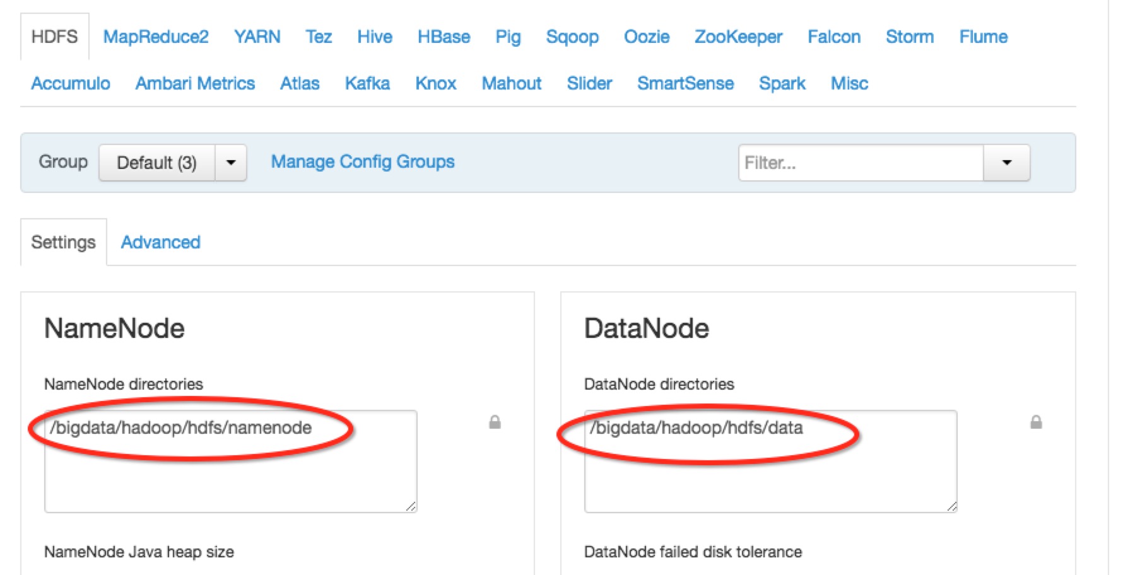
Task: Click the lock icon beside NameNode directories
Action: 495,422
